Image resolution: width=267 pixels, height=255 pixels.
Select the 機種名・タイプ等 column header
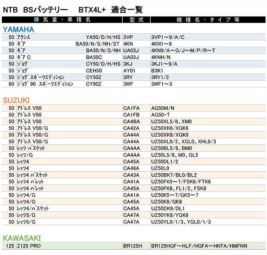(x=208, y=20)
